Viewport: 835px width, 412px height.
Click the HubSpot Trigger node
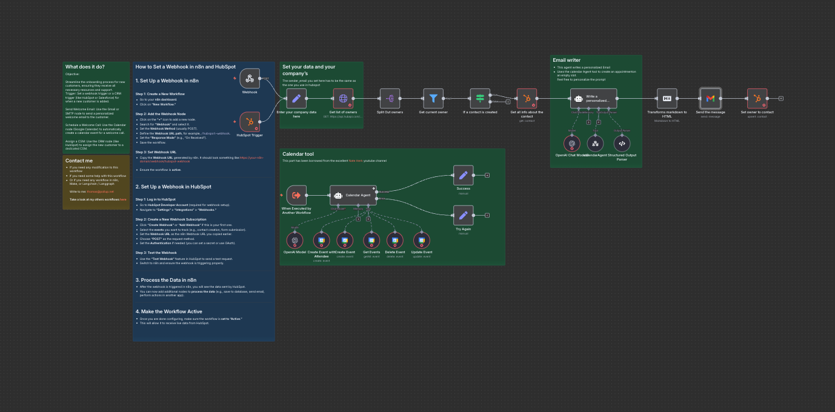250,122
